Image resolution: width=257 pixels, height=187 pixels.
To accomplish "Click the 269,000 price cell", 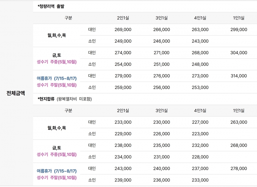I will (123, 30).
